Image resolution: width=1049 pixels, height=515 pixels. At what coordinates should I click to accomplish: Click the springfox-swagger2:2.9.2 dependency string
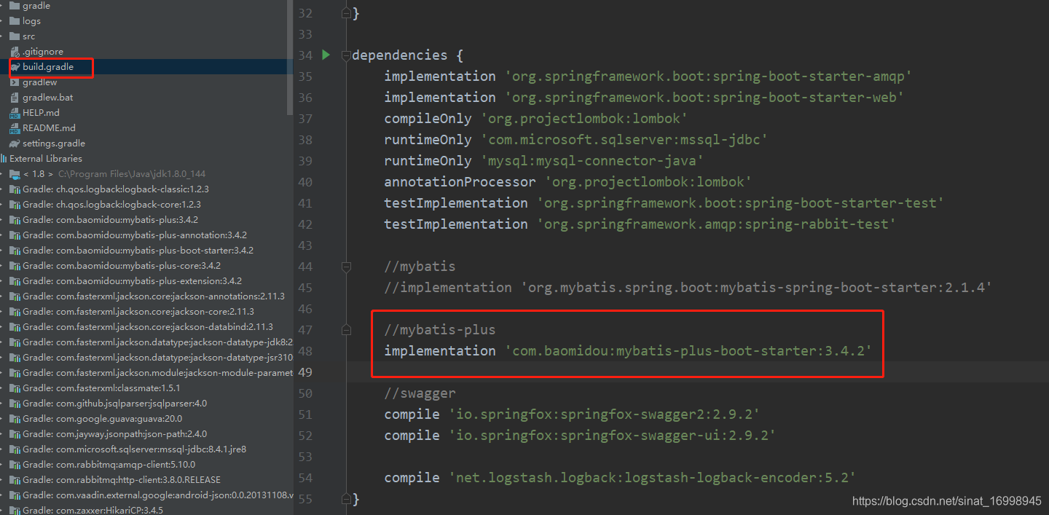[x=605, y=414]
